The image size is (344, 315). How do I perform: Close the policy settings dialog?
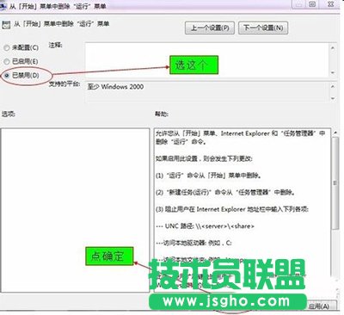pyautogui.click(x=330, y=4)
